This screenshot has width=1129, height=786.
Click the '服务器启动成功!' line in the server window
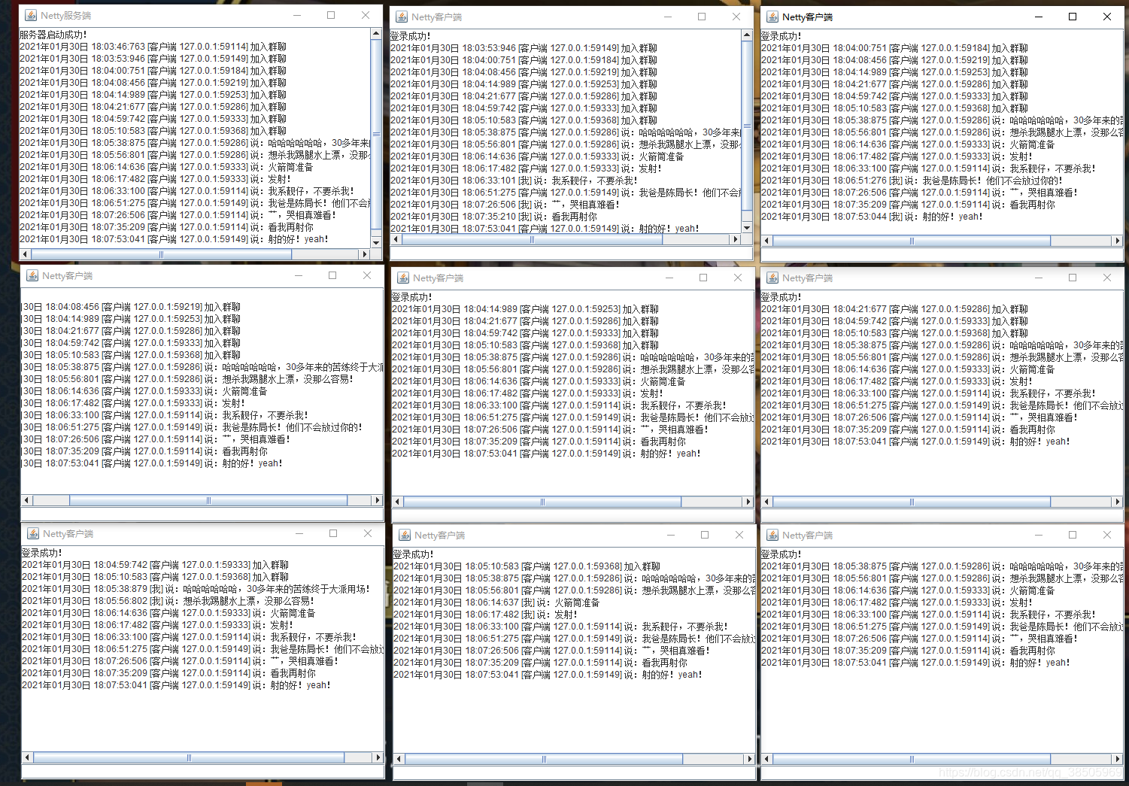click(x=53, y=35)
